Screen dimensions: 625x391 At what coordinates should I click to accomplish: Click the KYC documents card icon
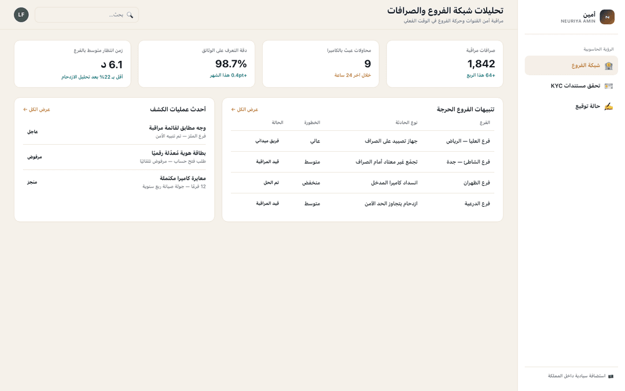608,86
